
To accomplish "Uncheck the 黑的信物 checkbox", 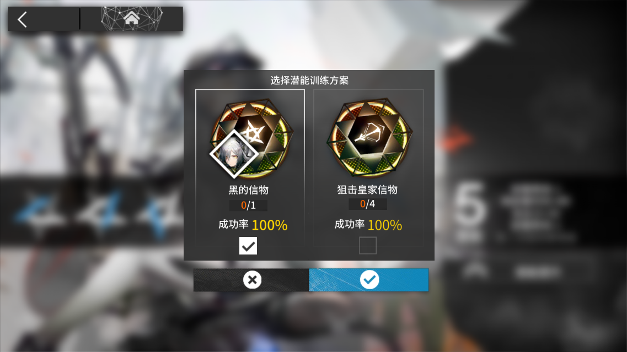I will pyautogui.click(x=248, y=246).
